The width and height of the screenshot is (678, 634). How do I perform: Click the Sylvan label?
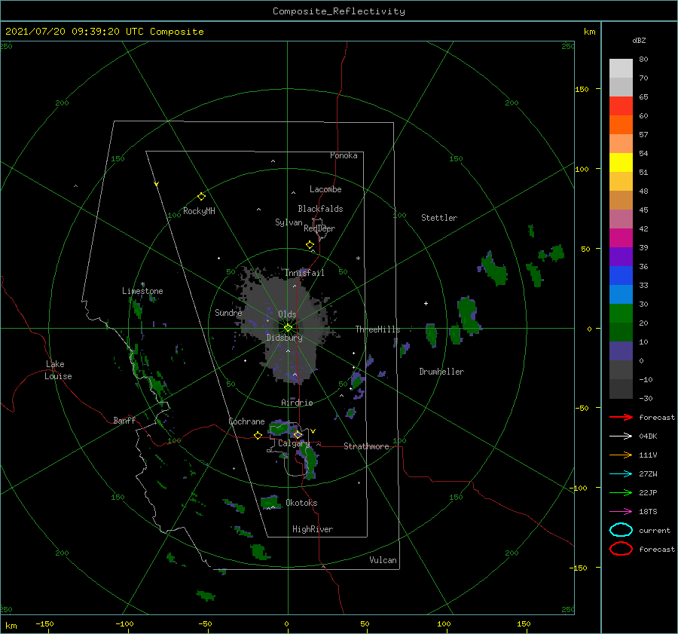coord(289,222)
